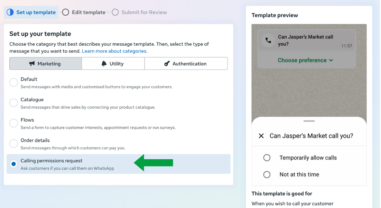Select the Flows radio button
The image size is (381, 208).
(13, 123)
